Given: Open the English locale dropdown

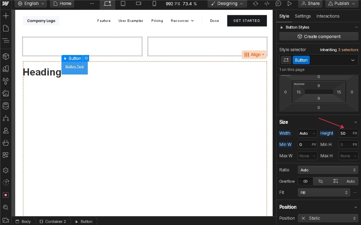Looking at the screenshot, I should tap(31, 4).
